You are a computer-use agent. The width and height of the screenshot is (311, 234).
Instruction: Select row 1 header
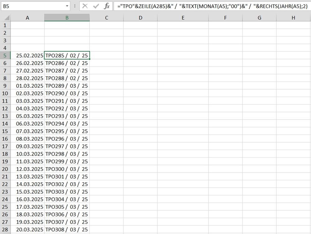(x=5, y=25)
